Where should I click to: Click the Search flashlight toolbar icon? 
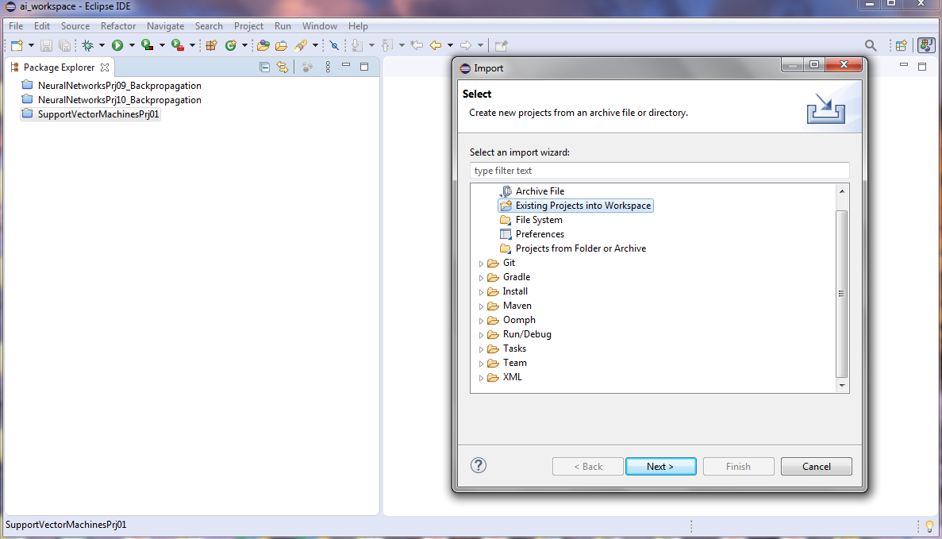click(301, 45)
